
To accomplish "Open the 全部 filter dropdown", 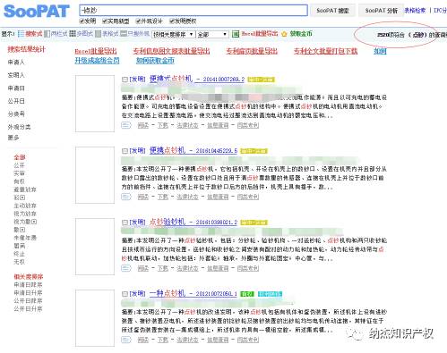I will (x=212, y=34).
